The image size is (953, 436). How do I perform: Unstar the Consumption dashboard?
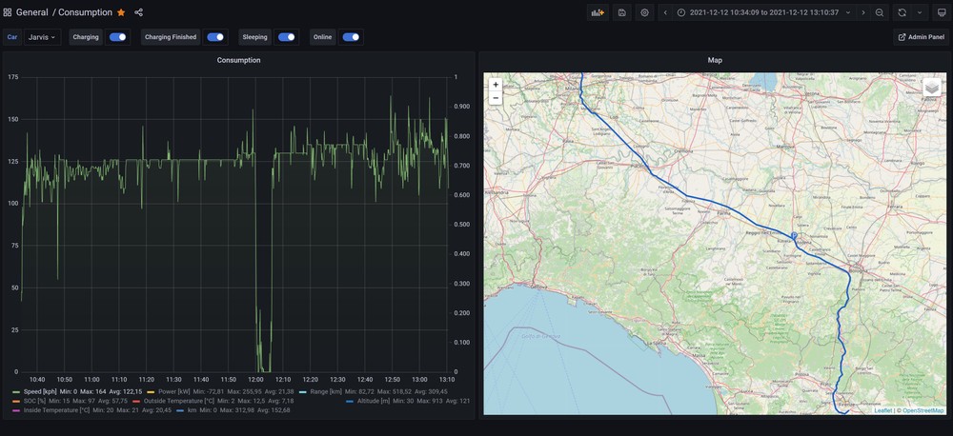click(121, 12)
